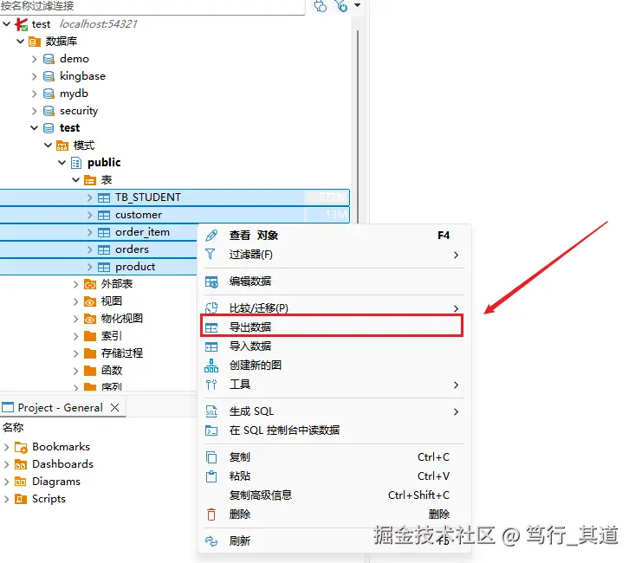Click the customer table icon
Image resolution: width=635 pixels, height=563 pixels.
(x=104, y=215)
